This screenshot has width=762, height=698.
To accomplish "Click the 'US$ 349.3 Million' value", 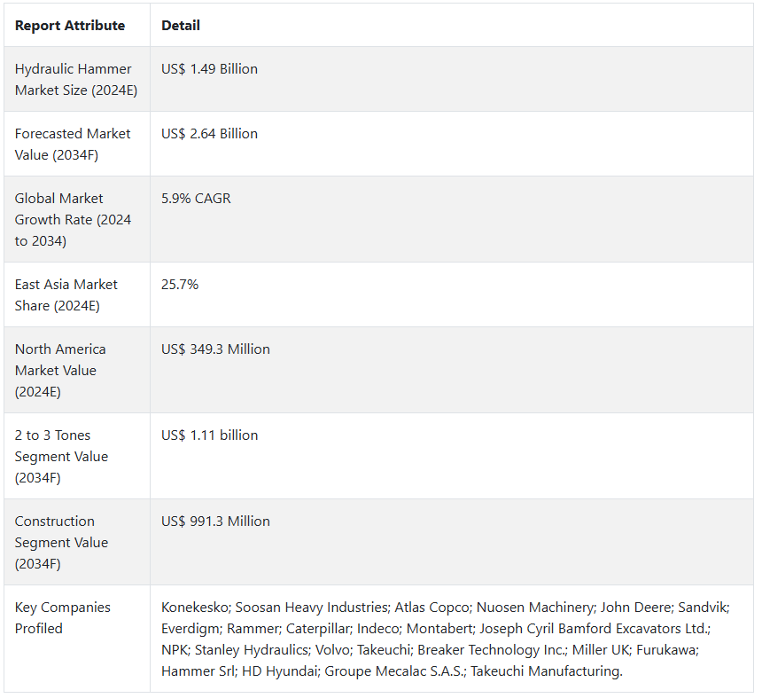I will click(215, 349).
